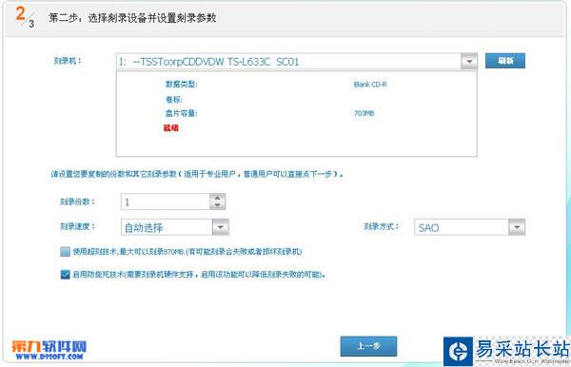Click the 刻录份数 copies label

[x=77, y=202]
